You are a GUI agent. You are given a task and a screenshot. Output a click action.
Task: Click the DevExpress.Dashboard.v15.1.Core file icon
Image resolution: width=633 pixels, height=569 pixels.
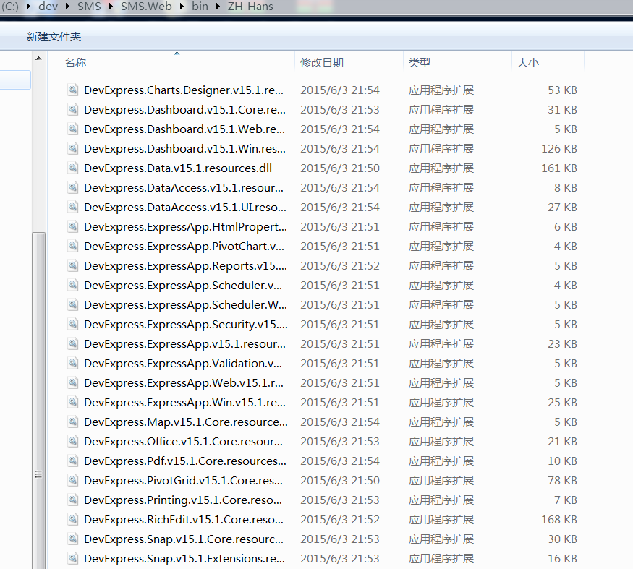point(72,109)
